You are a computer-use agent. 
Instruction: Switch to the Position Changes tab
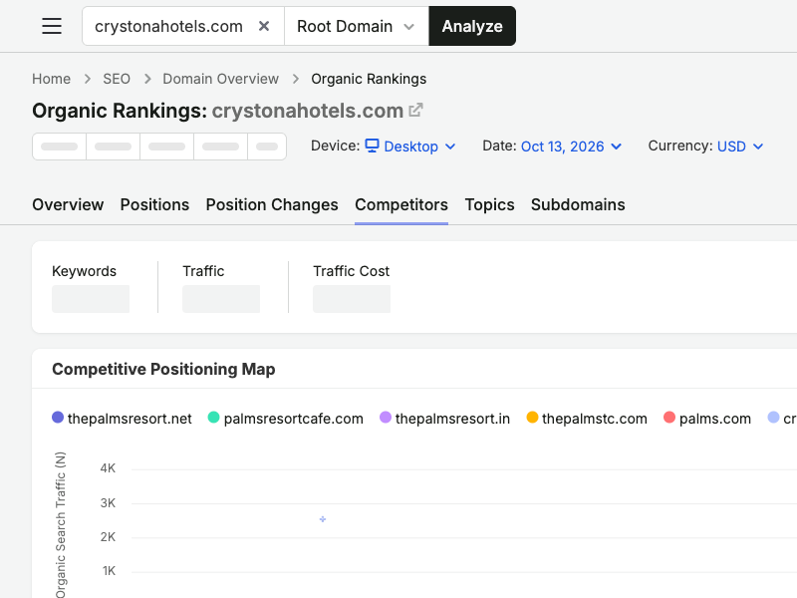(272, 204)
